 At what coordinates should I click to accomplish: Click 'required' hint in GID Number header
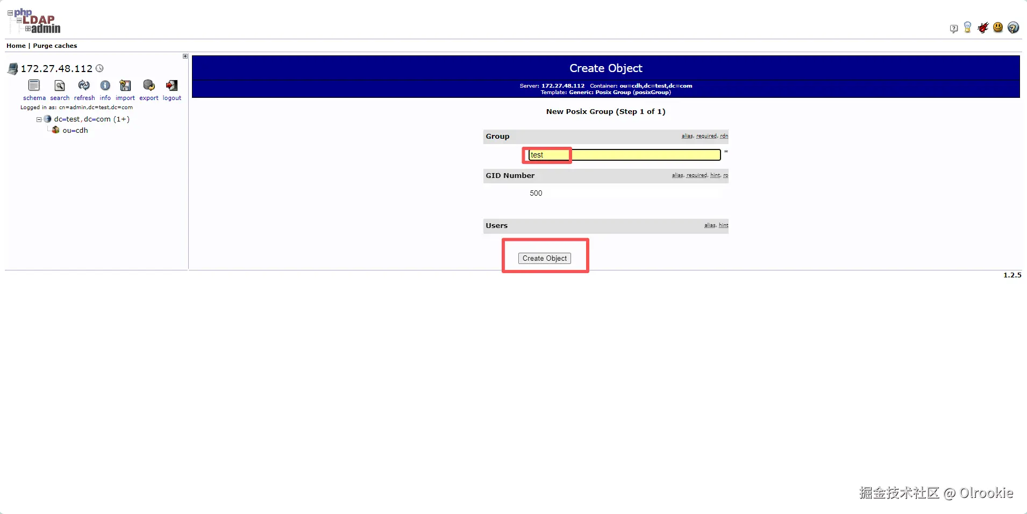click(697, 175)
